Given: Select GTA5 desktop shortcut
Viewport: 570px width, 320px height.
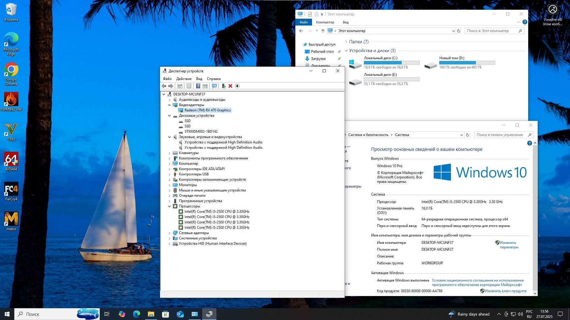Looking at the screenshot, I should click(11, 132).
